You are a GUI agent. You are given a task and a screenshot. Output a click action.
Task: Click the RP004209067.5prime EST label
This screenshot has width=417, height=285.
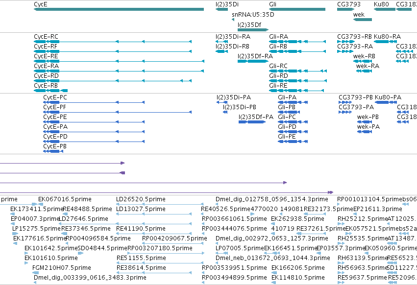[x=175, y=239]
